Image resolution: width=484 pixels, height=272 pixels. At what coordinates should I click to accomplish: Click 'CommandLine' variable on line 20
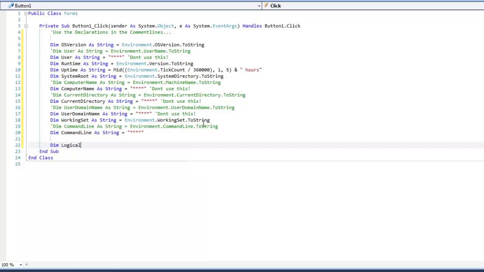pyautogui.click(x=76, y=133)
